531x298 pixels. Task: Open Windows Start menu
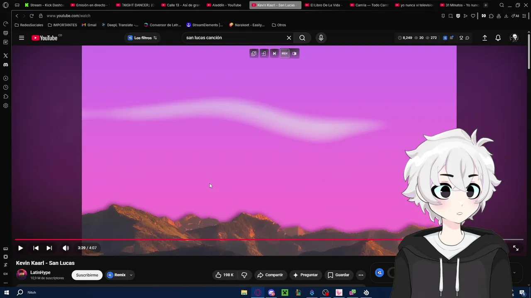tap(6, 292)
